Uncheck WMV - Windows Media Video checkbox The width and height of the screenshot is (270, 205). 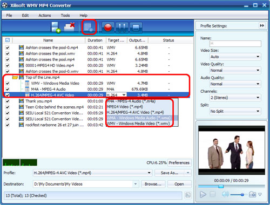coord(8,83)
